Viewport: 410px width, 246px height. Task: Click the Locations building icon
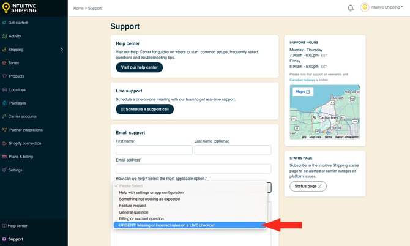click(4, 89)
